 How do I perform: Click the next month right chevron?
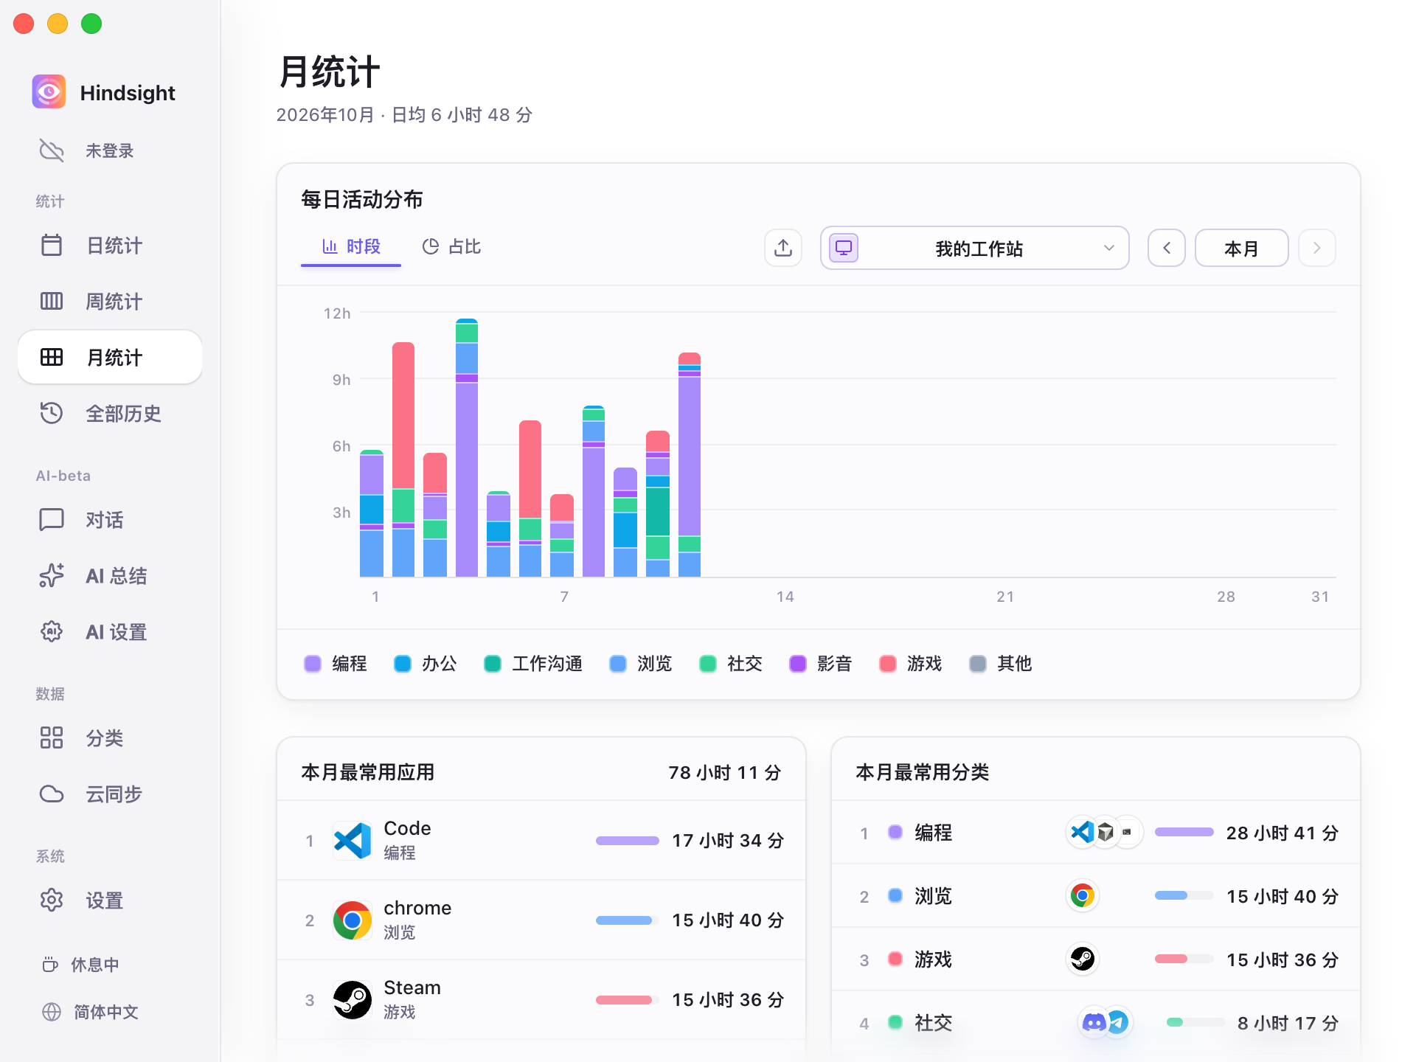(1317, 248)
